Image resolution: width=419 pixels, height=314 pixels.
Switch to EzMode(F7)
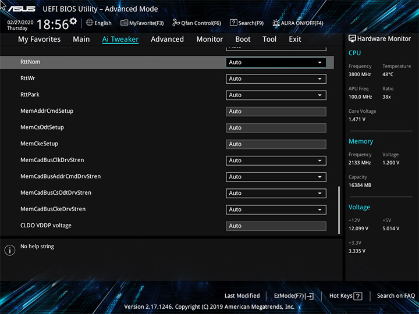click(294, 296)
